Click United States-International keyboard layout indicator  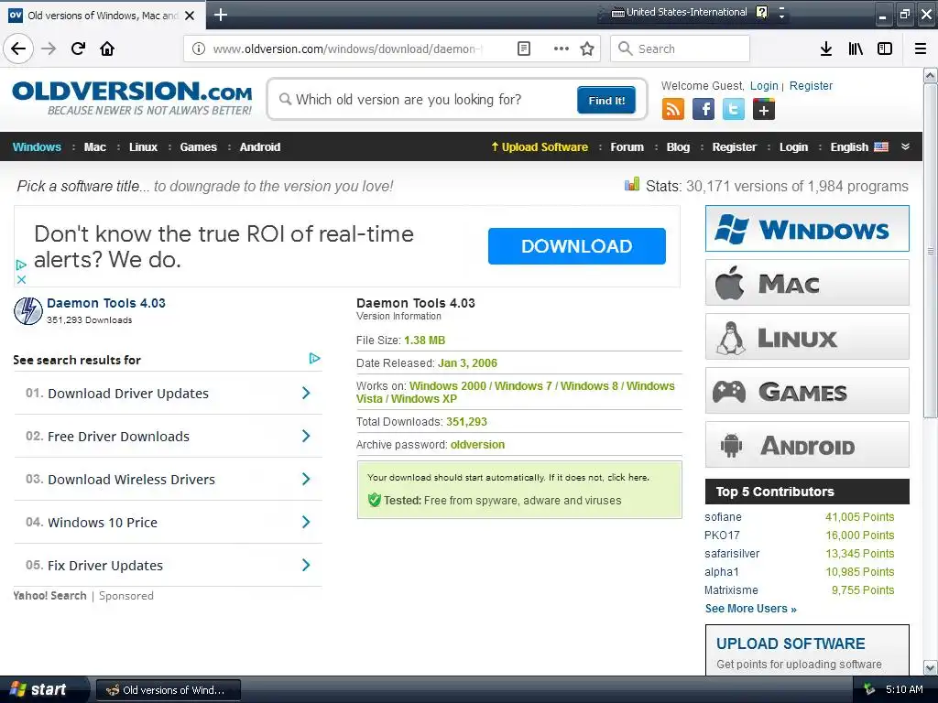680,12
